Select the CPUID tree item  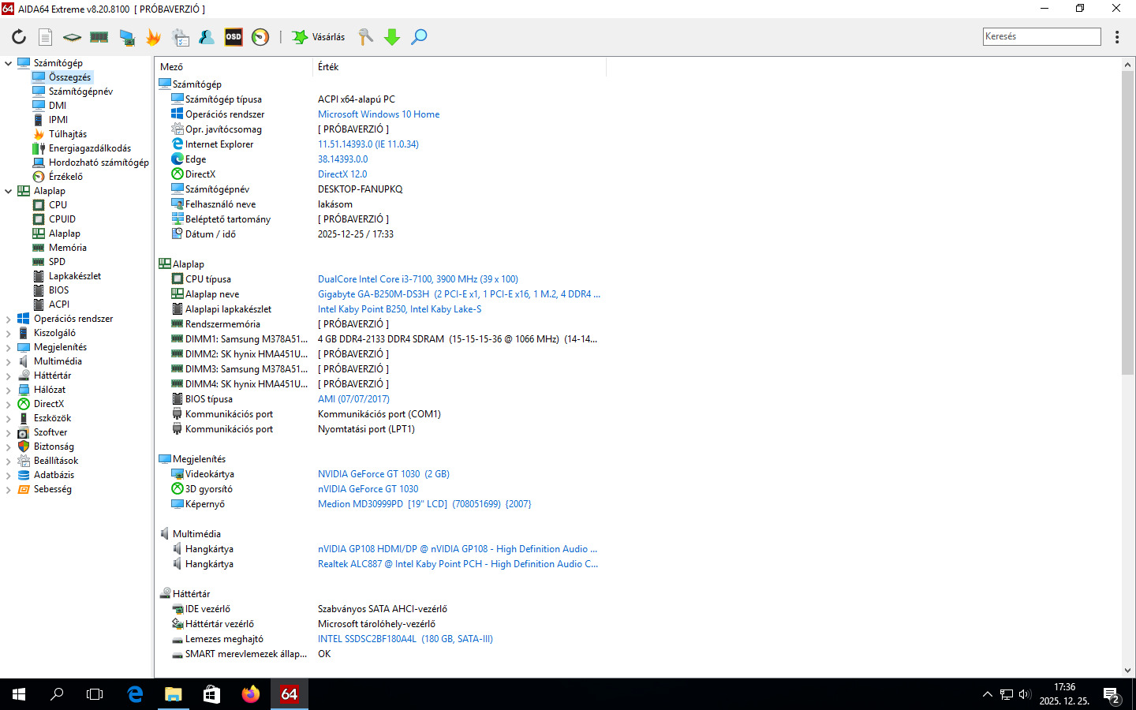pos(62,219)
